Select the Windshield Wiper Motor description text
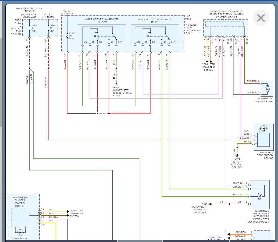The width and height of the screenshot is (278, 242). tap(259, 216)
